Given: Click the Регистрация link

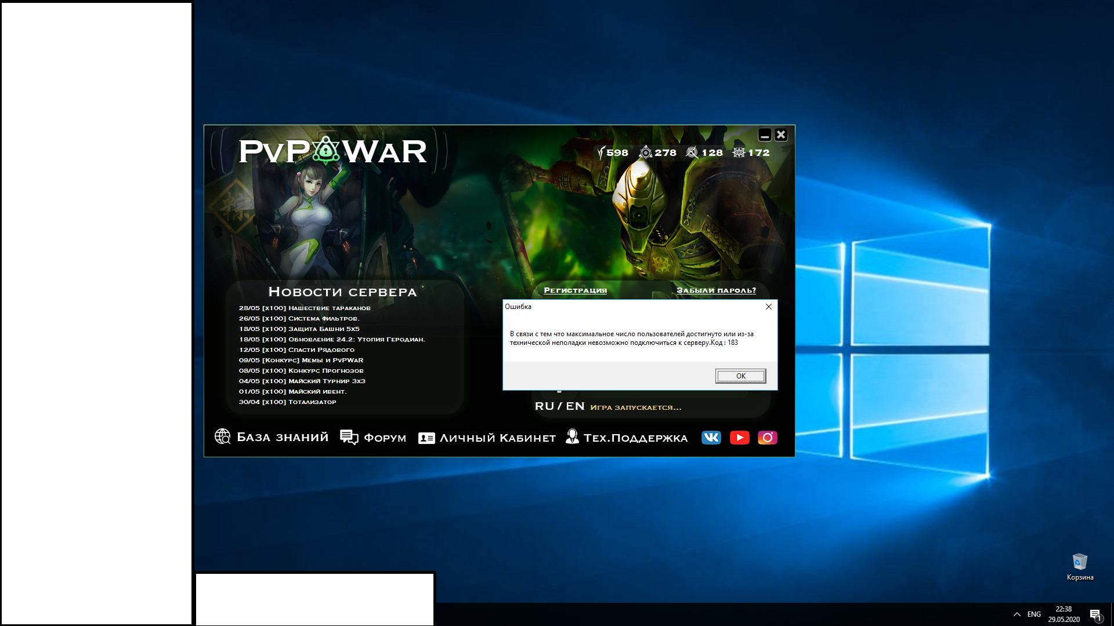Looking at the screenshot, I should [575, 290].
